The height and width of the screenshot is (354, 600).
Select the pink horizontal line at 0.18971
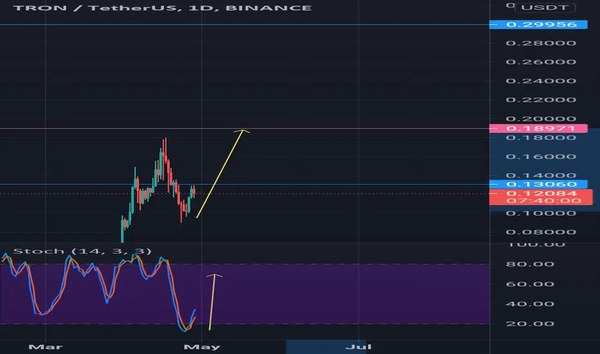pyautogui.click(x=245, y=129)
